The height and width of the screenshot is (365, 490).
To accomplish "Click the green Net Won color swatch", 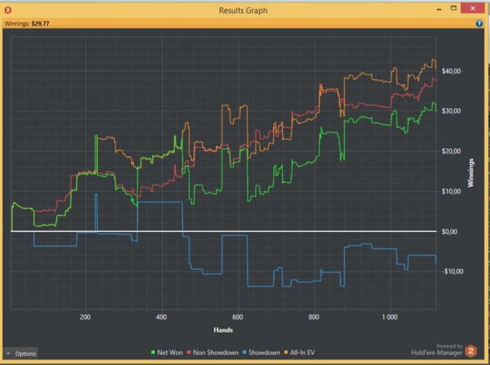I will click(x=153, y=352).
